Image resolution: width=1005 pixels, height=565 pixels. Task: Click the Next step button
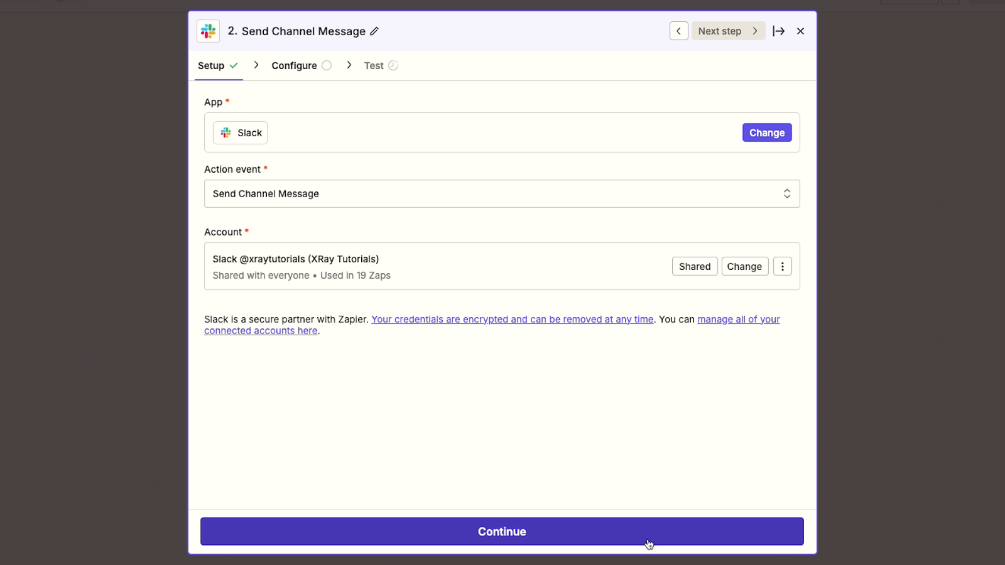728,31
